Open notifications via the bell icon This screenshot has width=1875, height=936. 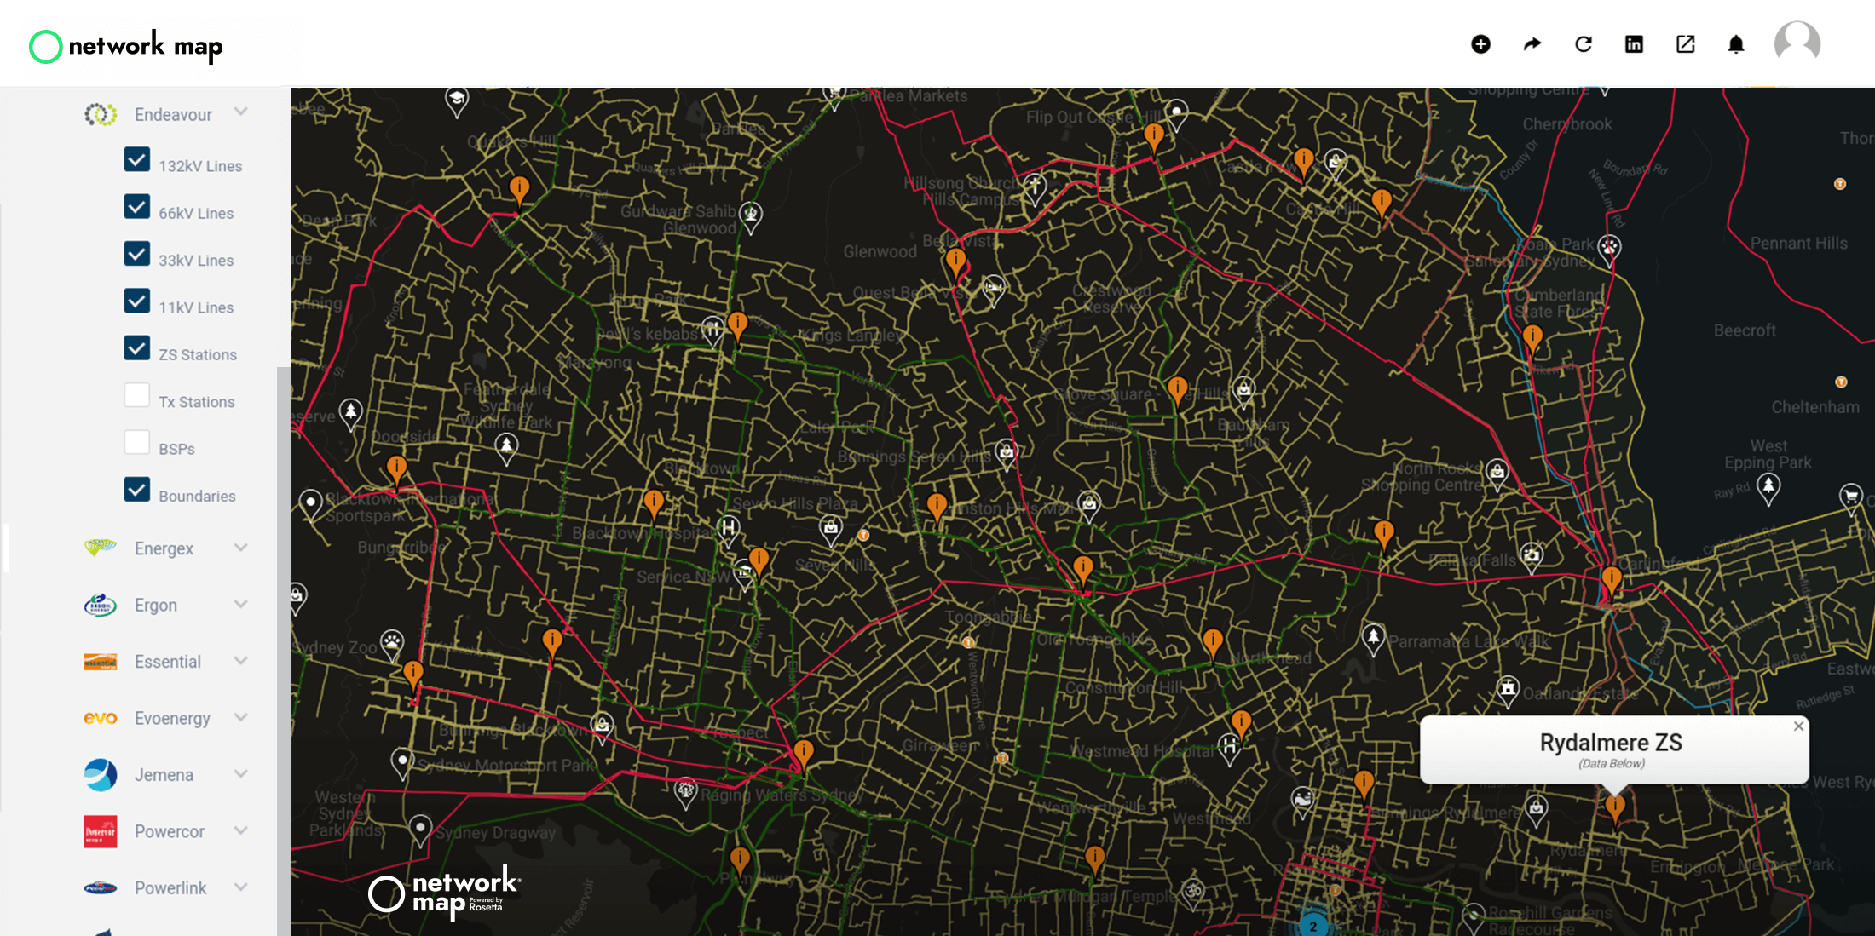[x=1737, y=43]
